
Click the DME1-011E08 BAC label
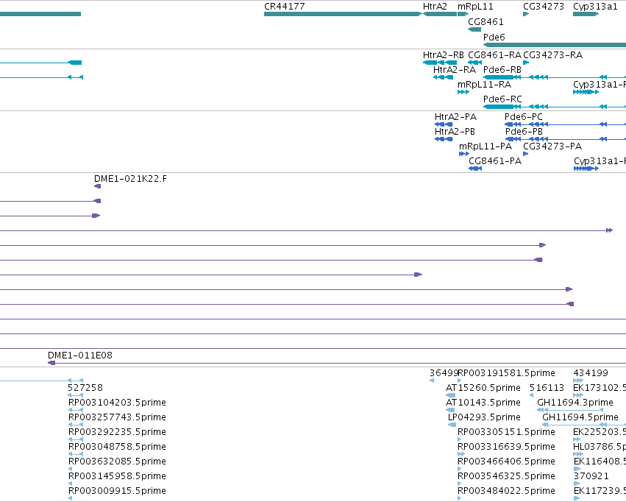[x=80, y=355]
